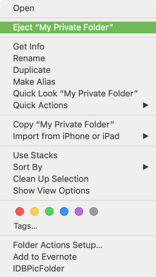Choose Eject "My Private Folder"
Image resolution: width=156 pixels, height=277 pixels.
pos(78,27)
